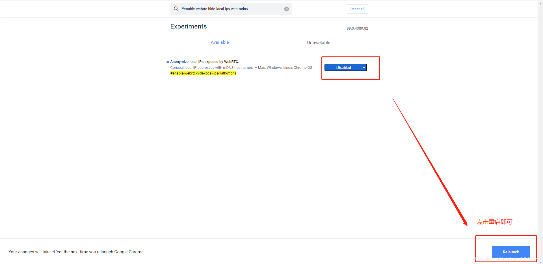Click the 'Your changes will take effect' message
The width and height of the screenshot is (543, 264).
pos(76,252)
